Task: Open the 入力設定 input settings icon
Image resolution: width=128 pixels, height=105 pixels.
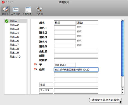Action: click(x=16, y=11)
